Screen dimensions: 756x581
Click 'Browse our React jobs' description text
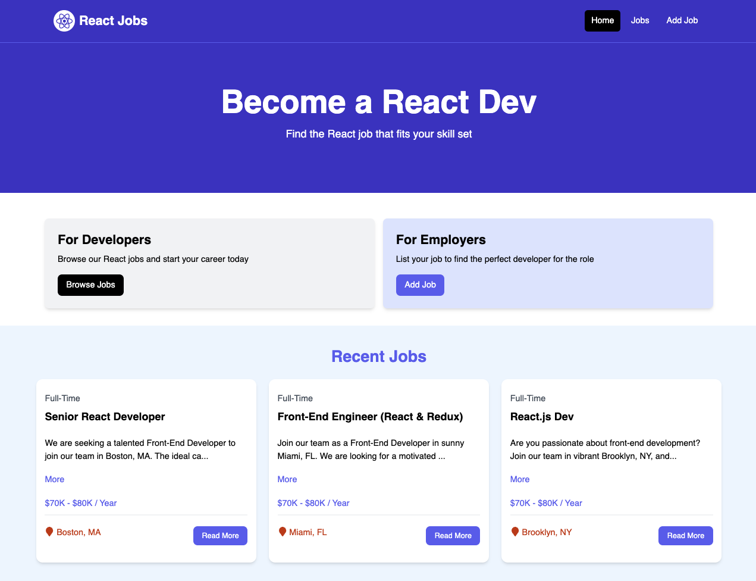153,260
